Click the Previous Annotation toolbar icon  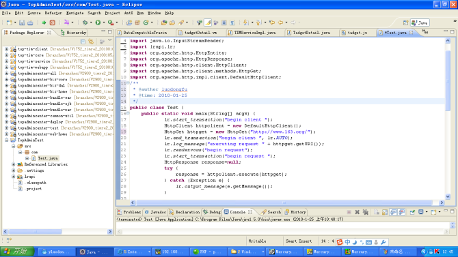pyautogui.click(x=258, y=22)
